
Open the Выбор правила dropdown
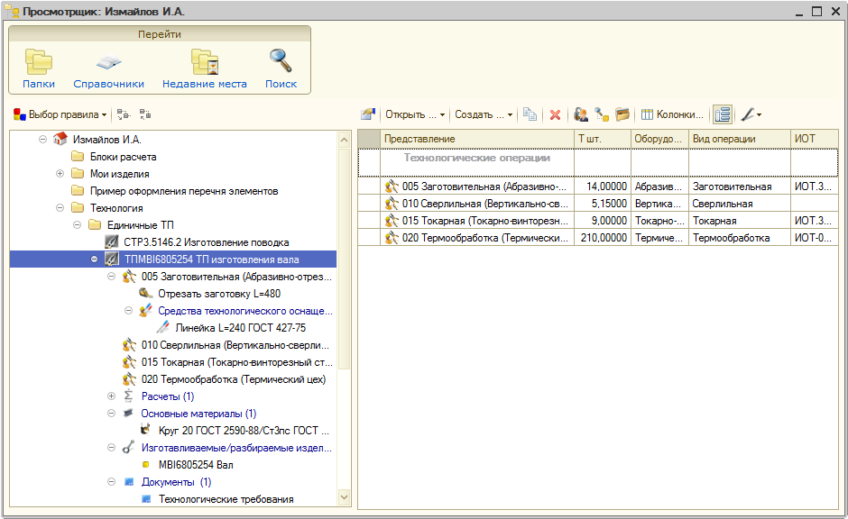click(x=60, y=114)
